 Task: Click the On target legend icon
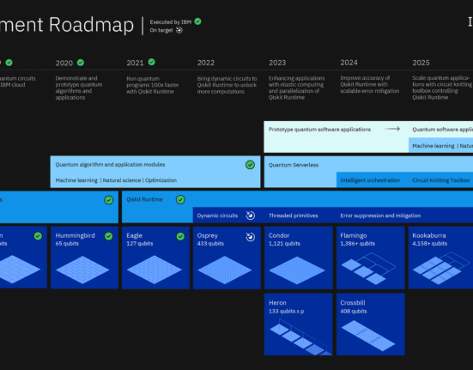[179, 30]
